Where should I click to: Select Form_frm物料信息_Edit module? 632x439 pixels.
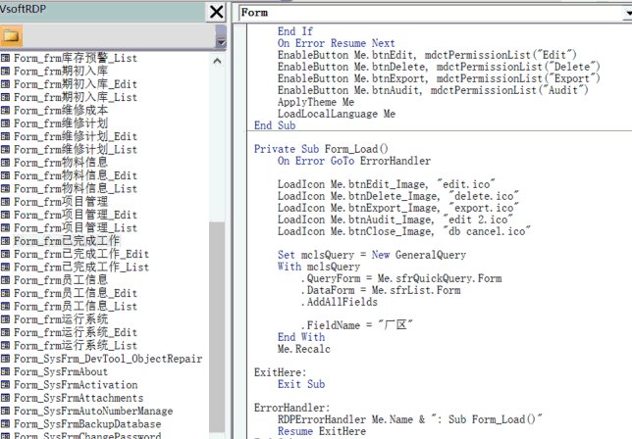[76, 175]
